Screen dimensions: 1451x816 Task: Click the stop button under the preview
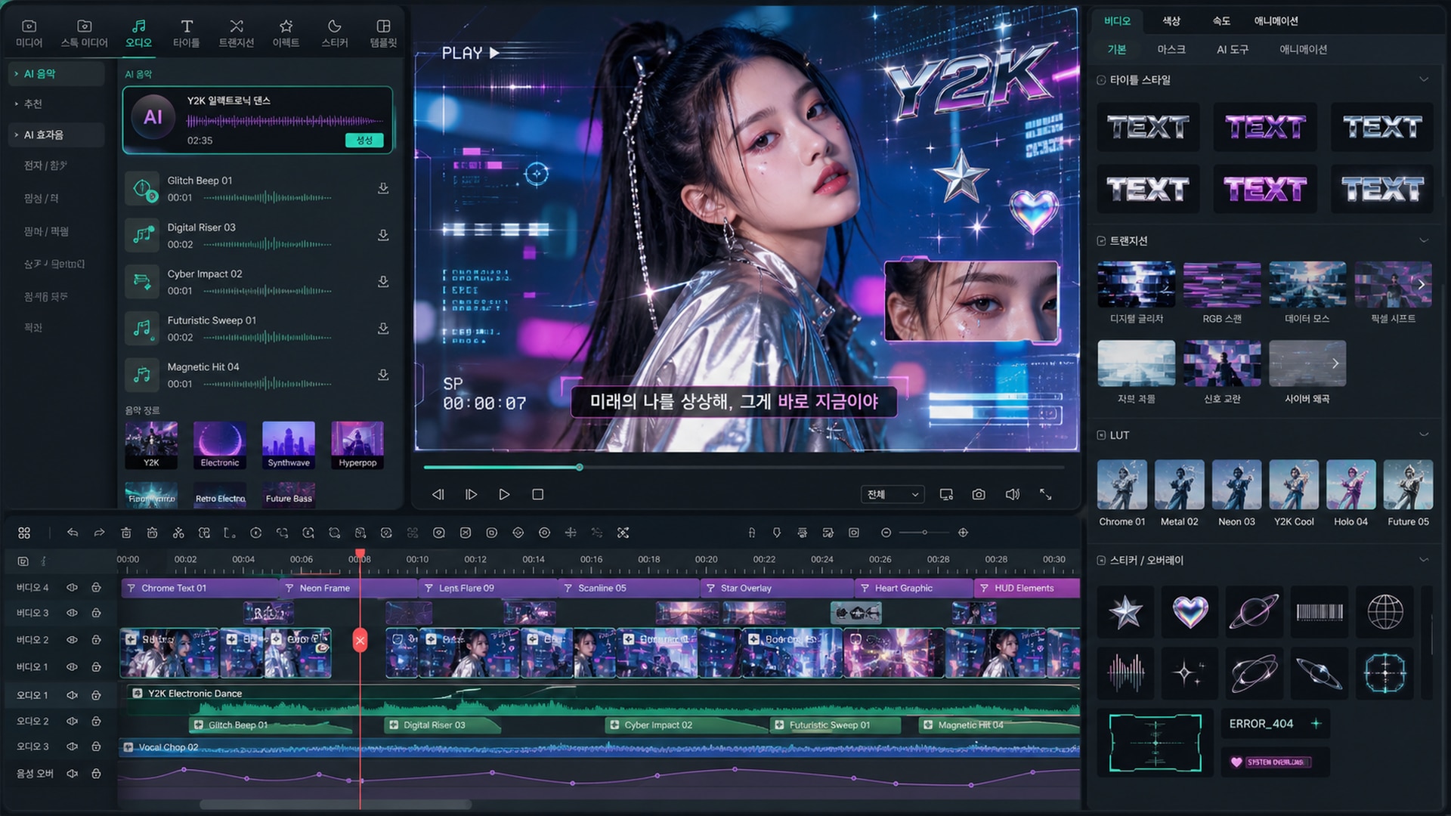(538, 494)
